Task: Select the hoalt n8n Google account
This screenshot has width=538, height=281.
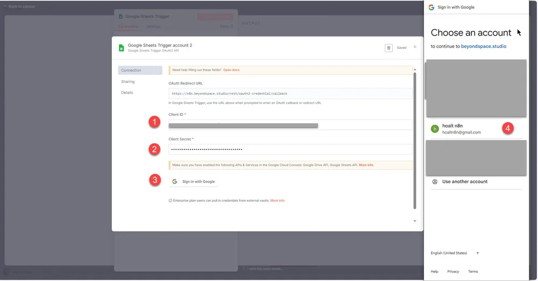Action: click(476, 129)
